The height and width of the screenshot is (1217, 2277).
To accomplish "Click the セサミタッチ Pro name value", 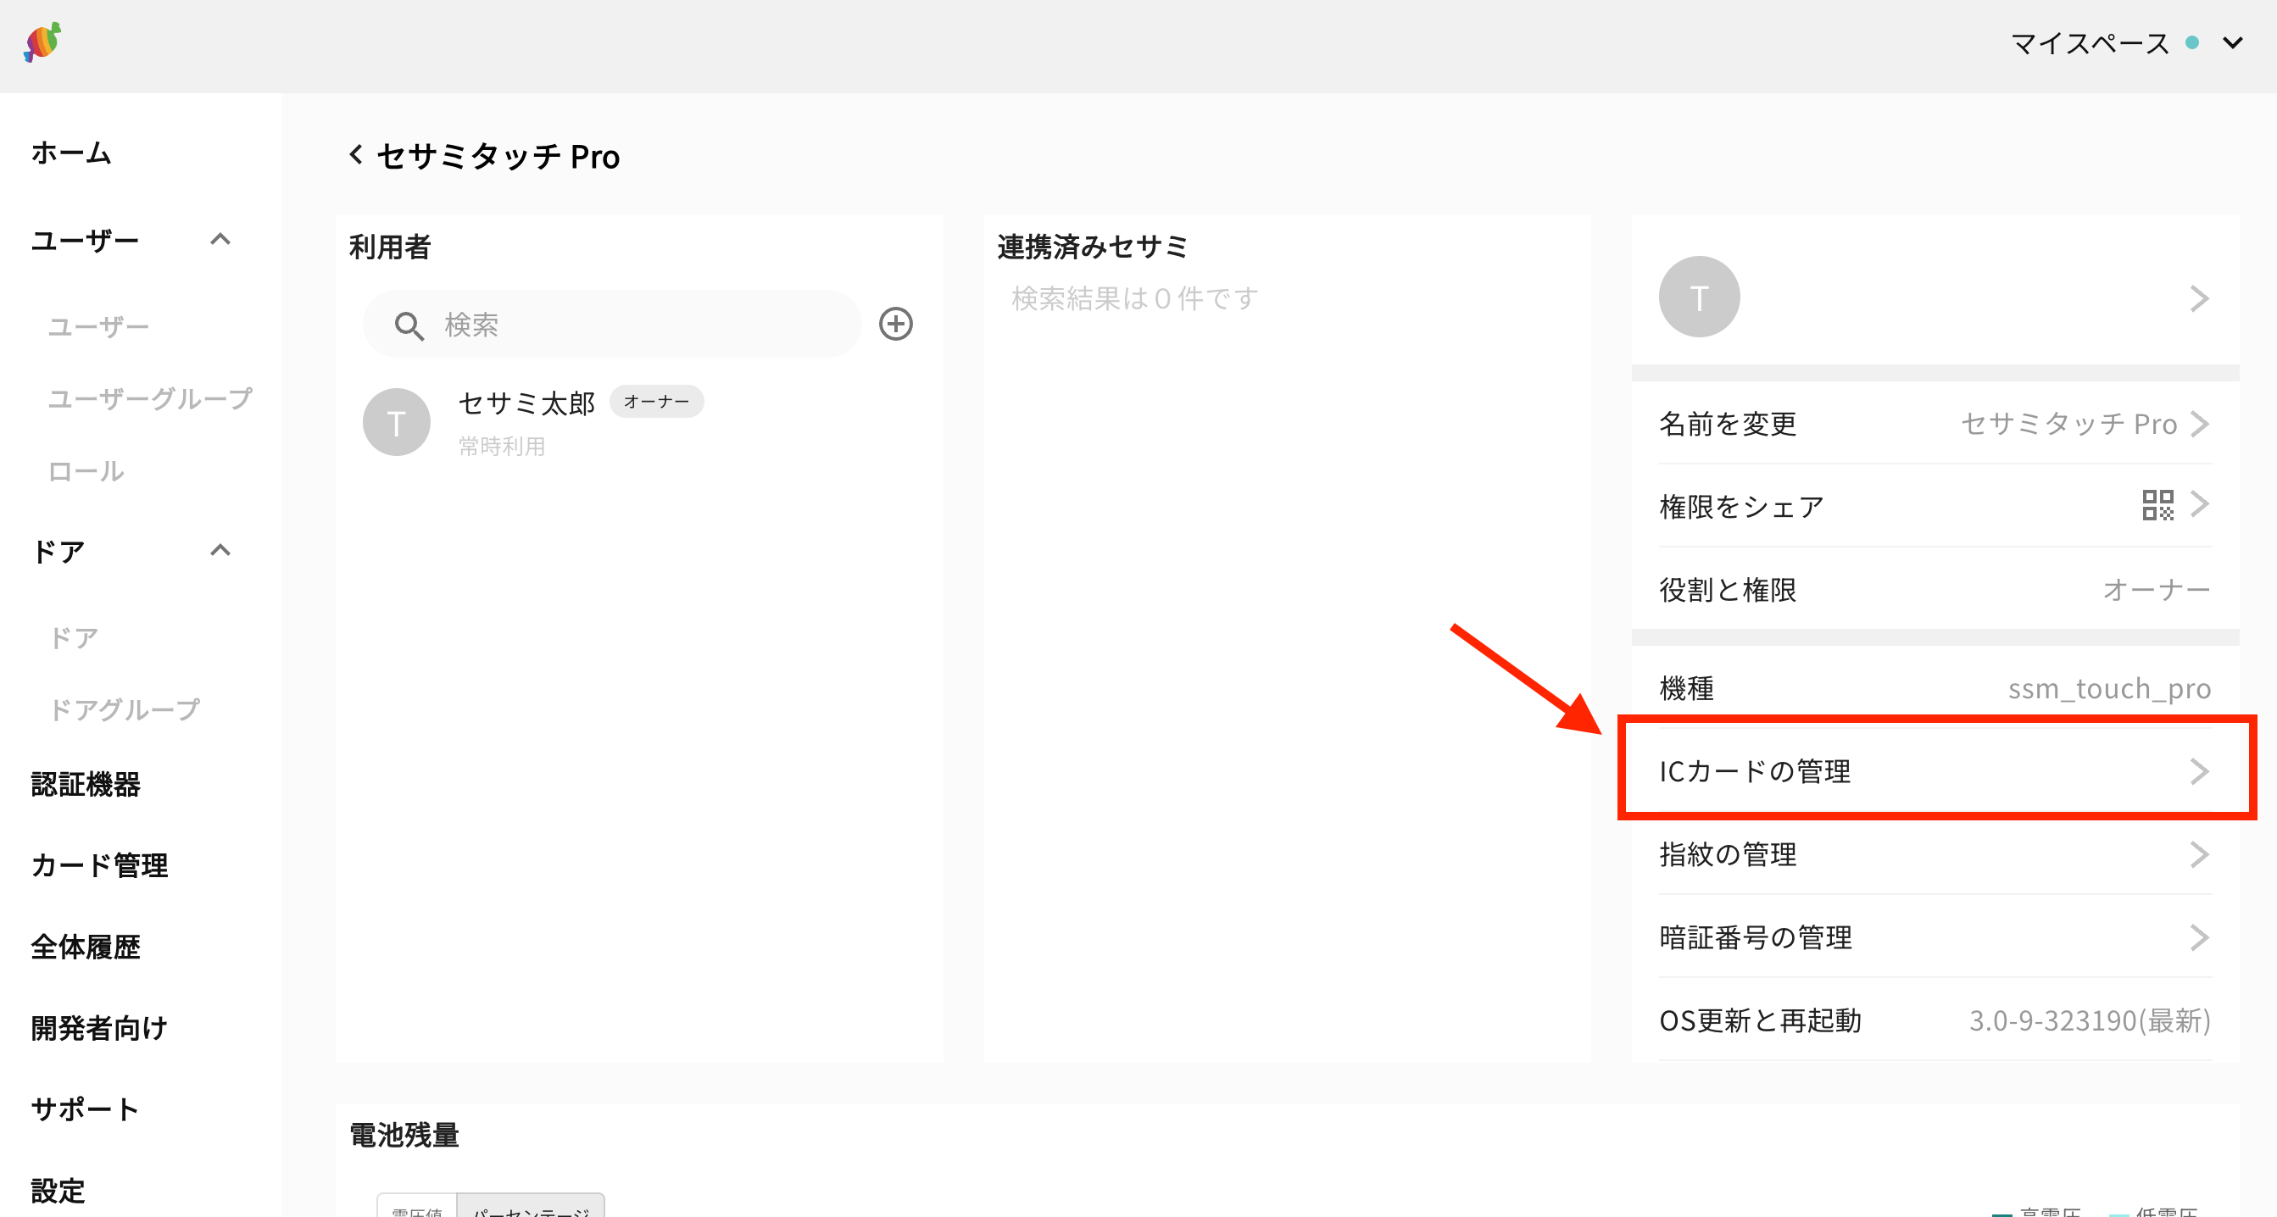I will coord(2068,425).
